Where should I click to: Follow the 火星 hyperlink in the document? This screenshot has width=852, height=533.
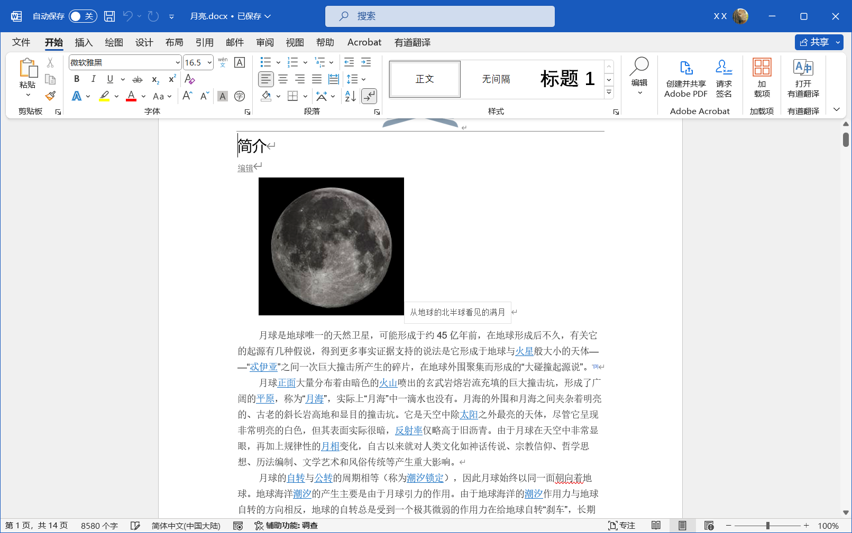point(524,351)
